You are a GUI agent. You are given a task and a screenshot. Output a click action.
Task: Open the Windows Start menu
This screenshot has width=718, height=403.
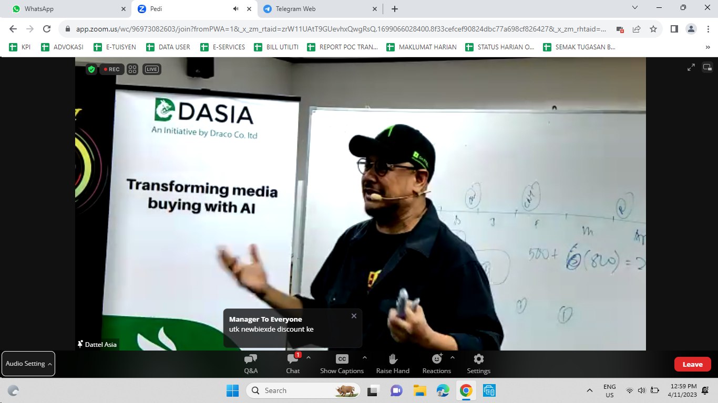[232, 390]
